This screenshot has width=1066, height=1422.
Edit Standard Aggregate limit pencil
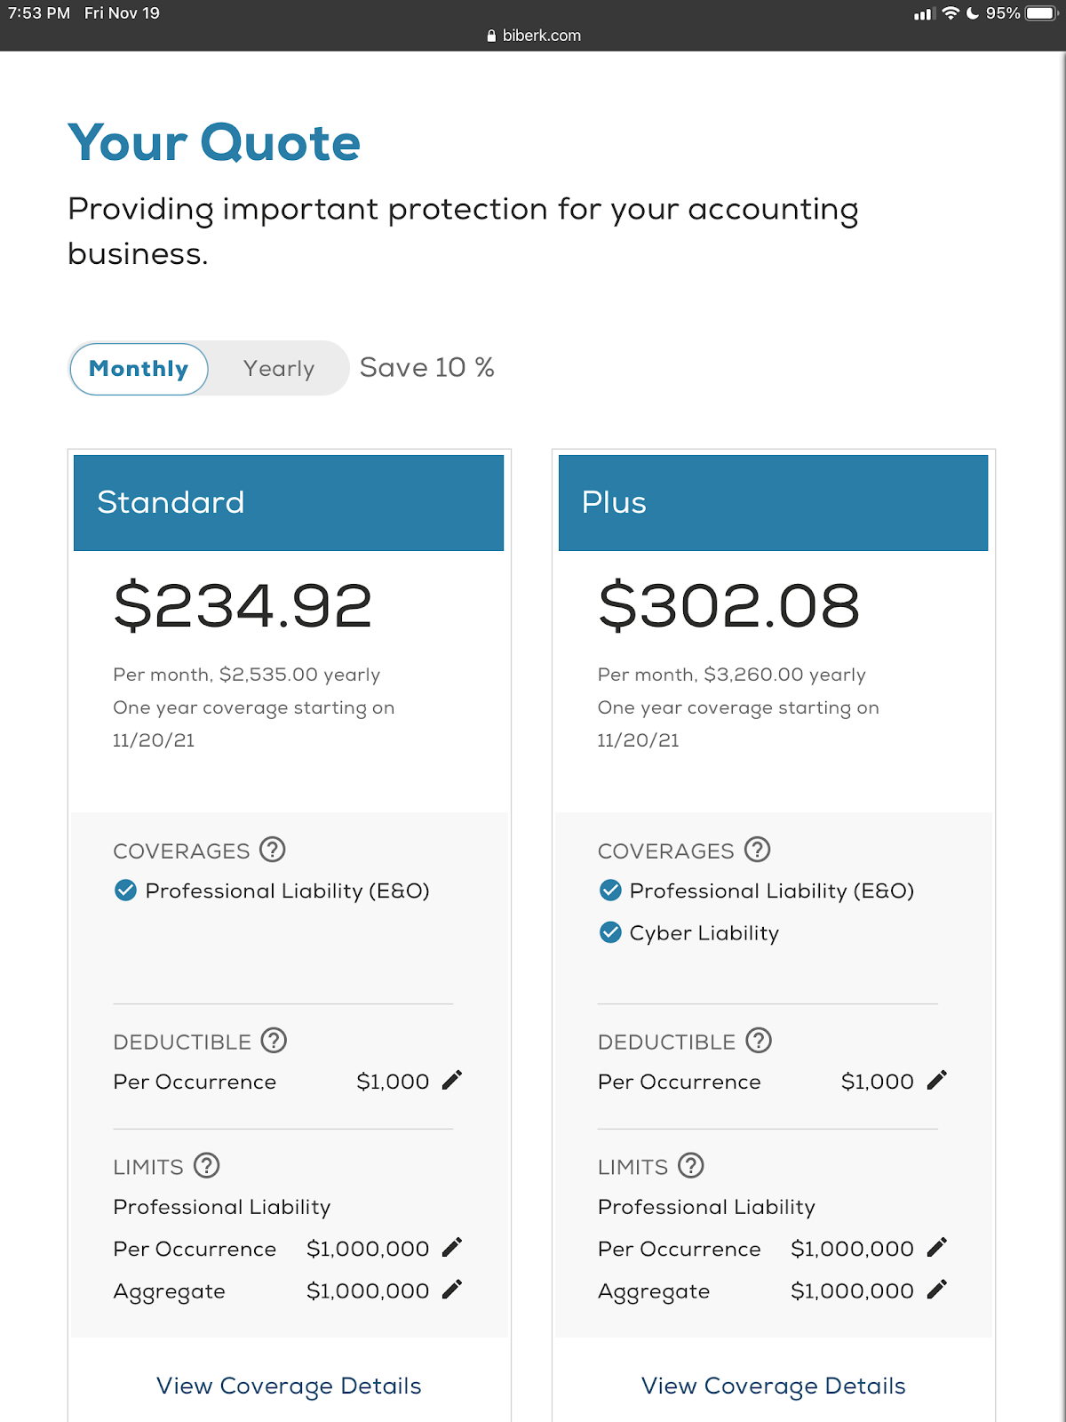pos(452,1290)
